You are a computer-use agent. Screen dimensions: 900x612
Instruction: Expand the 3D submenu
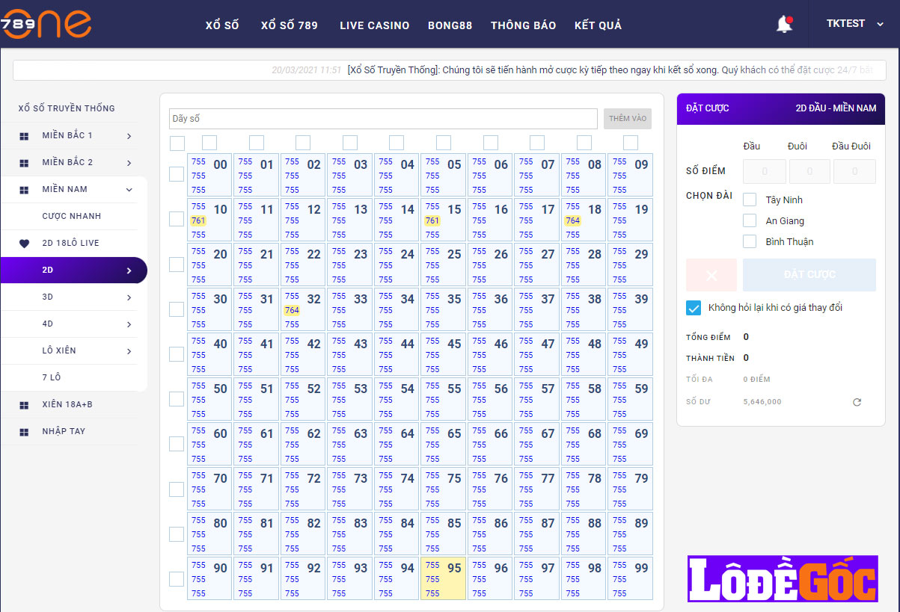pyautogui.click(x=129, y=297)
